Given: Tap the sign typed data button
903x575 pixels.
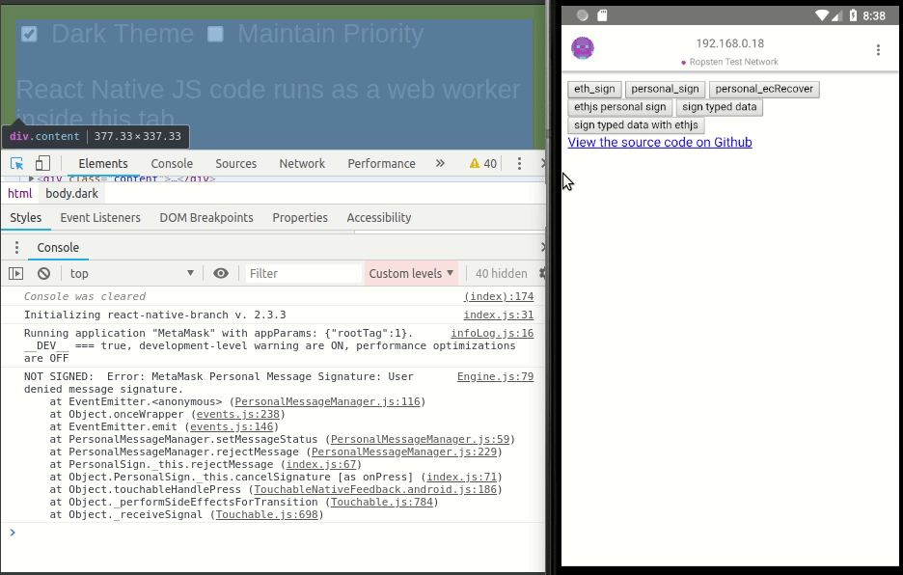Looking at the screenshot, I should [720, 107].
